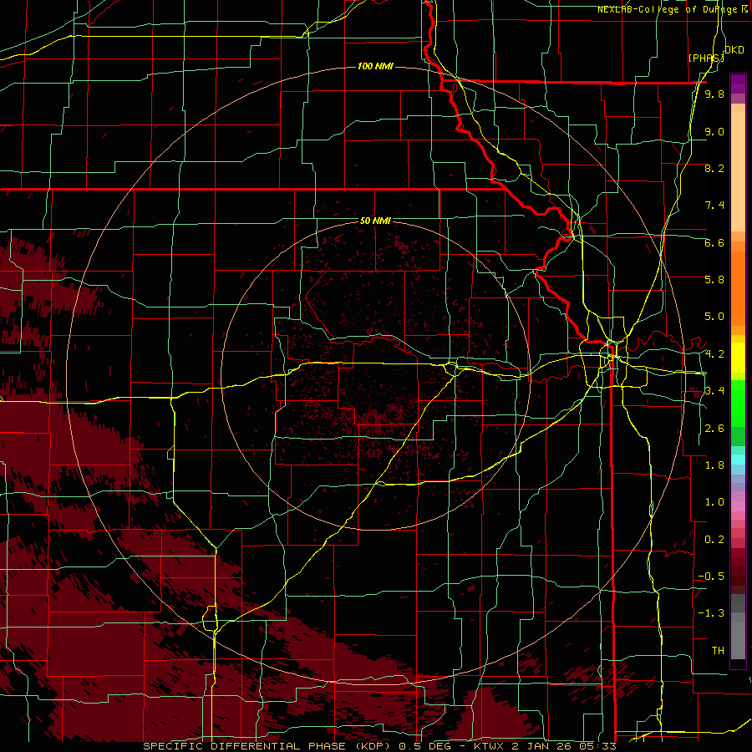Click the 3.4 legend value
The width and height of the screenshot is (752, 752).
click(714, 391)
